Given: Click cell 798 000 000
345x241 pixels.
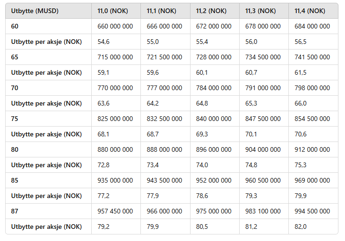Looking at the screenshot, I should (x=312, y=88).
